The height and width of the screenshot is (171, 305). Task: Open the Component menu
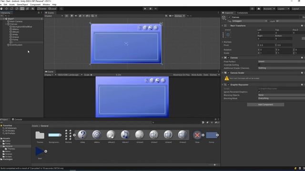[x=35, y=4]
